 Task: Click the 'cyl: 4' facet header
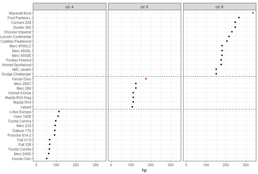pos(69,7)
